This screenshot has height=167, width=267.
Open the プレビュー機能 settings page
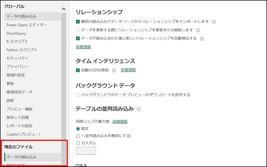(19, 109)
